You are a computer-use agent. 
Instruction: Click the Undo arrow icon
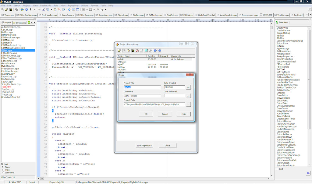[x=35, y=9]
